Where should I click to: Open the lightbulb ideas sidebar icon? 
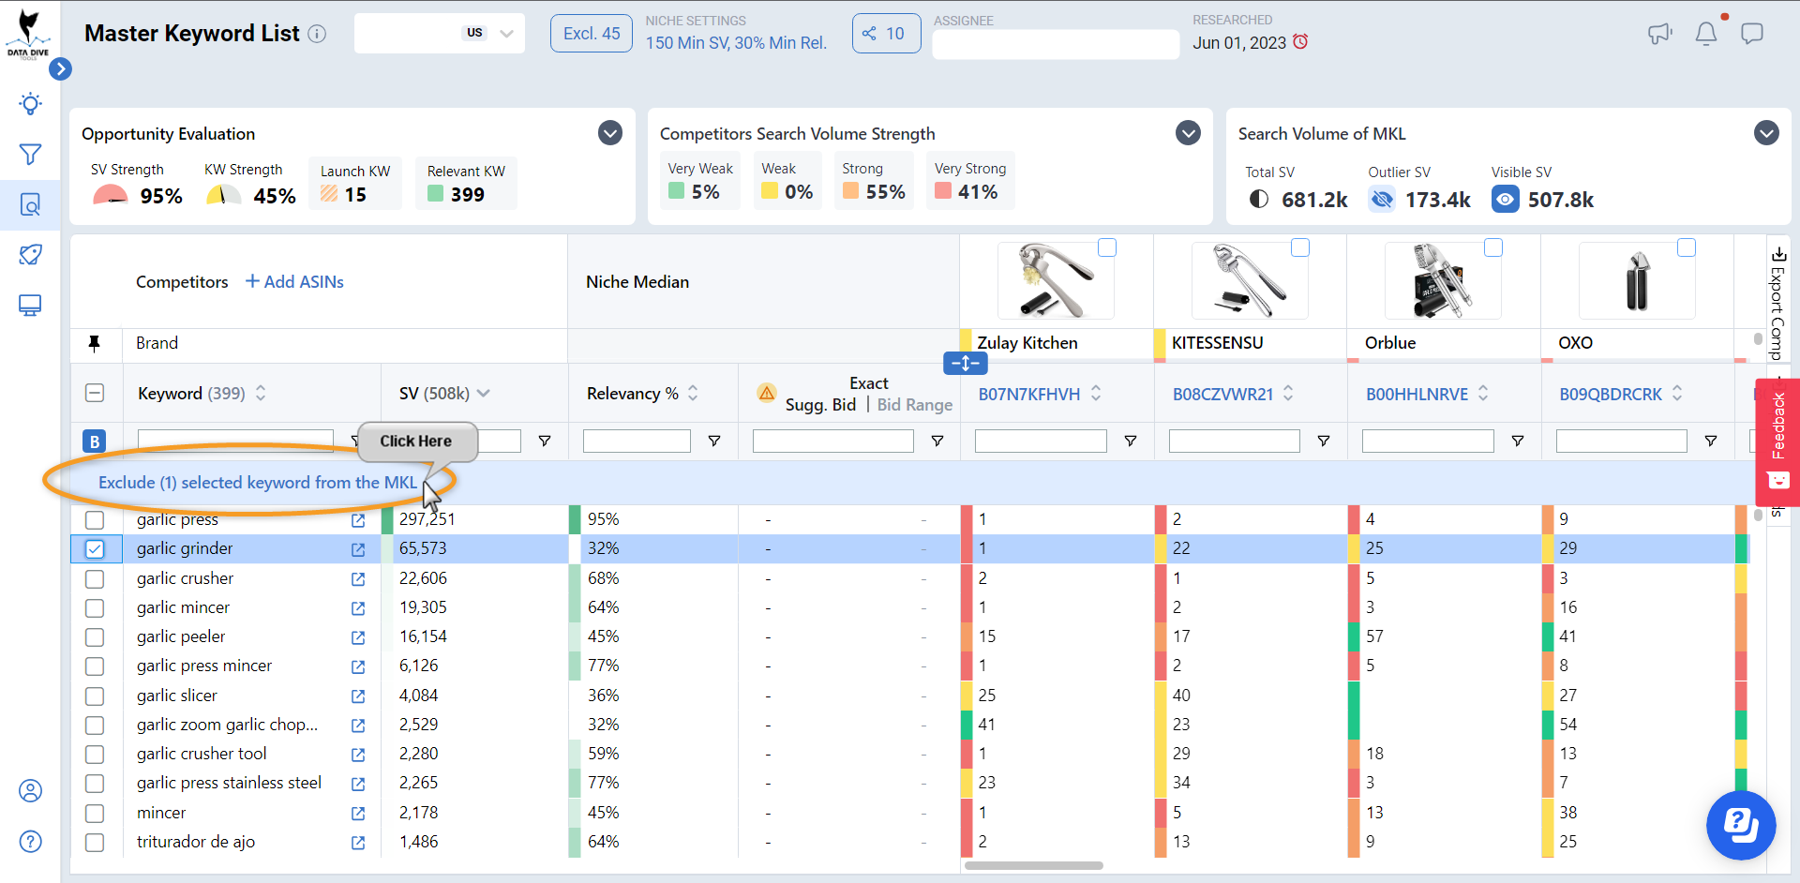pyautogui.click(x=30, y=103)
